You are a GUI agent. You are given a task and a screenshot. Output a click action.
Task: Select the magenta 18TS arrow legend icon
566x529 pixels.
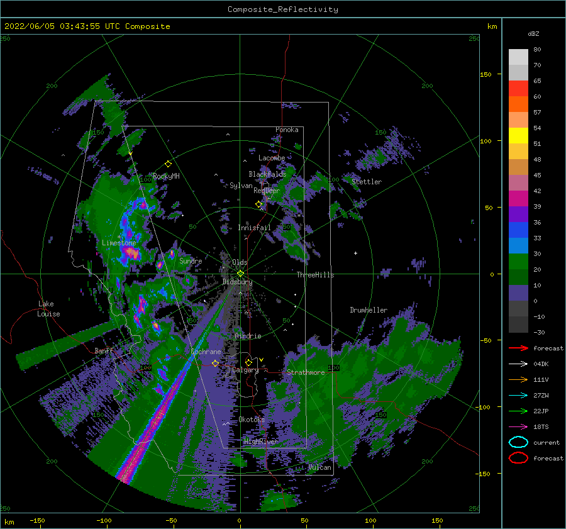(518, 426)
